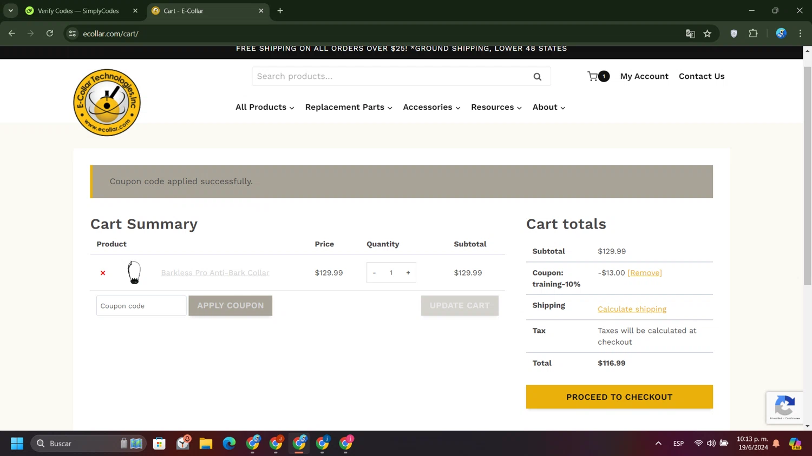Click the total $116.99 value
This screenshot has height=456, width=812.
612,363
